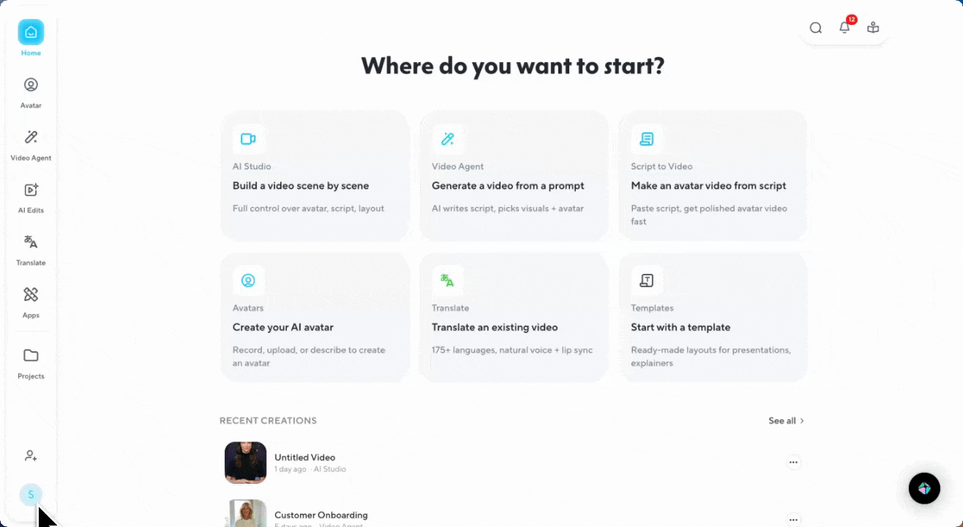Select the Script to Video card

point(713,176)
